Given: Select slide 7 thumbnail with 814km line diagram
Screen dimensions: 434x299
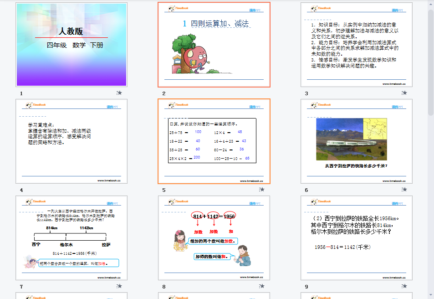Looking at the screenshot, I should point(71,238).
